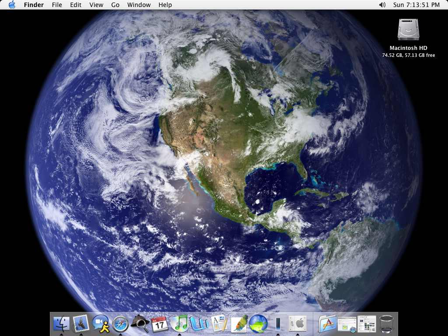Click the '74.52 GB, 57.13 GB free' text
The image size is (448, 336).
(x=409, y=55)
